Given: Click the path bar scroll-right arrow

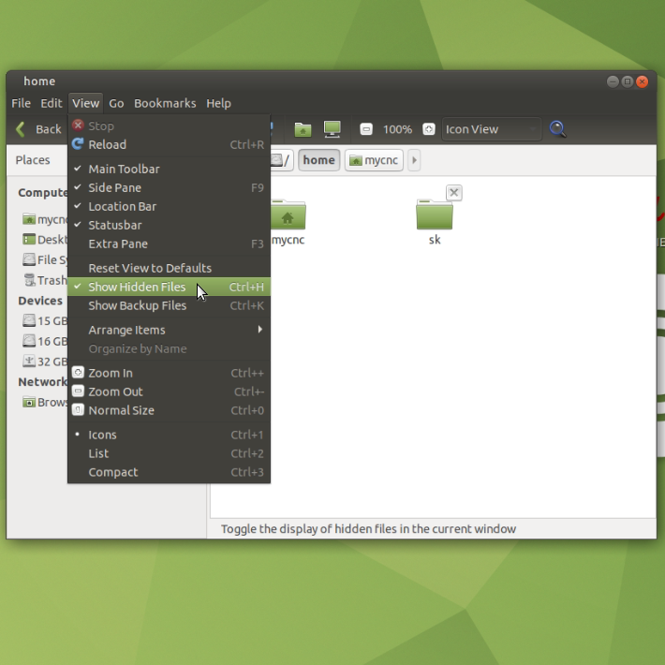Looking at the screenshot, I should [x=414, y=160].
